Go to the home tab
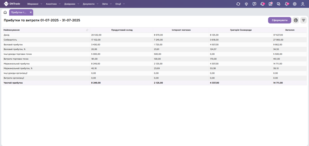Viewport: 309px width, 146px height. 5,12
